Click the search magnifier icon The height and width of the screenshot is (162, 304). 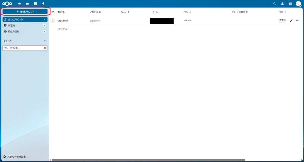[x=274, y=4]
